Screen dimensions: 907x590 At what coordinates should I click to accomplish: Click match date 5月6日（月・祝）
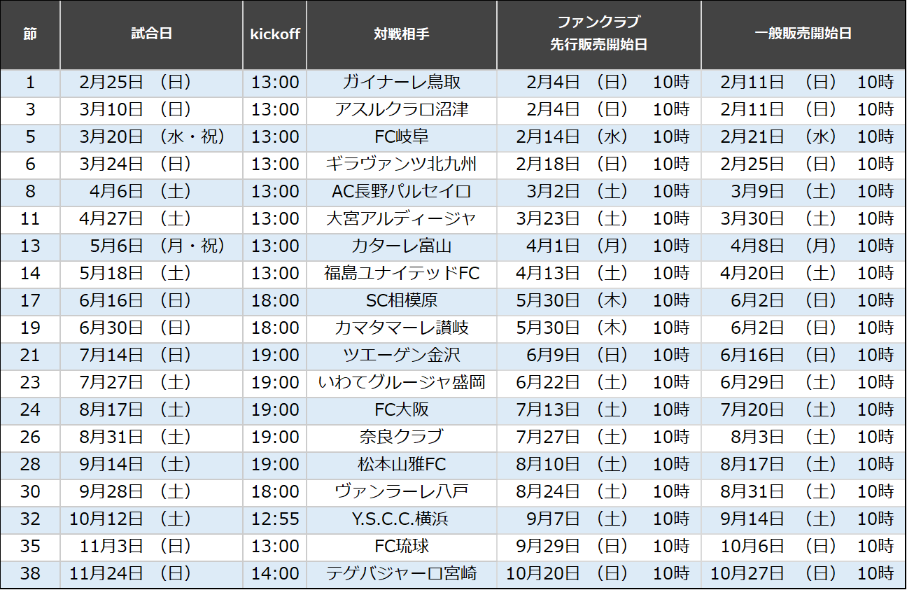(x=157, y=246)
